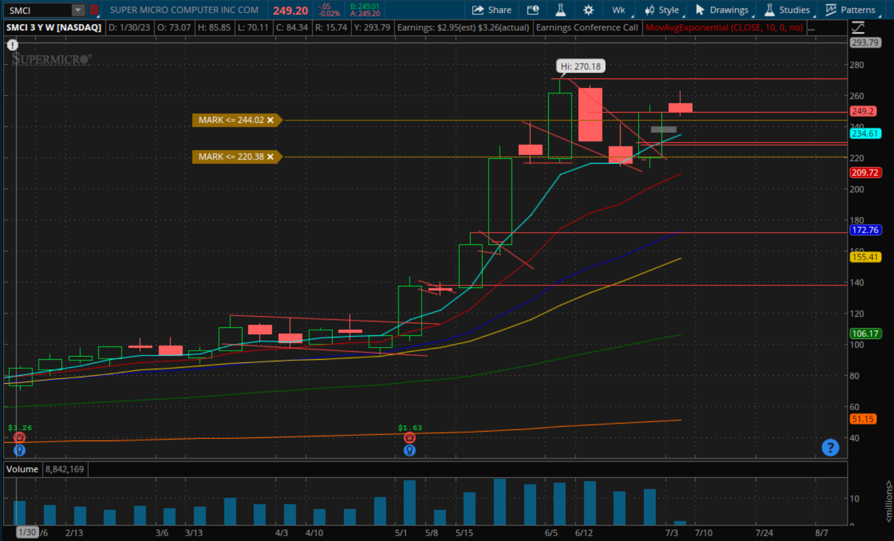Open the blue question mark help button
Viewport: 894px width, 541px height.
point(830,447)
